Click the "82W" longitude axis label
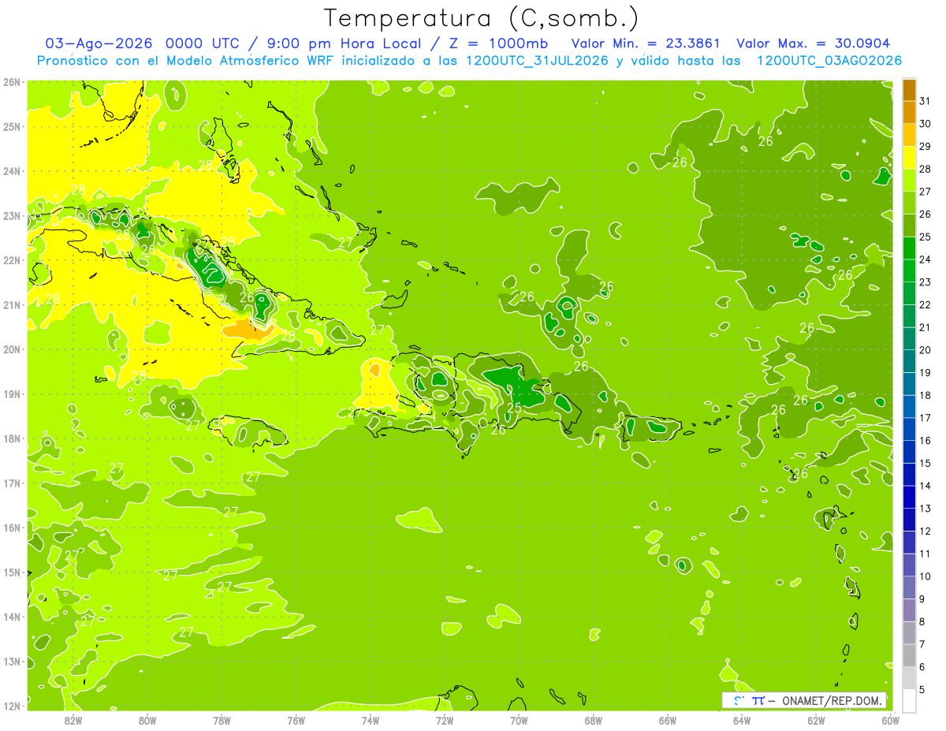 [x=73, y=721]
